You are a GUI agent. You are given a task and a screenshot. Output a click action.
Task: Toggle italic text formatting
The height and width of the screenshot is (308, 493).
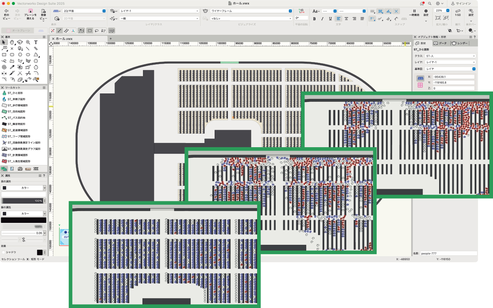pyautogui.click(x=322, y=19)
